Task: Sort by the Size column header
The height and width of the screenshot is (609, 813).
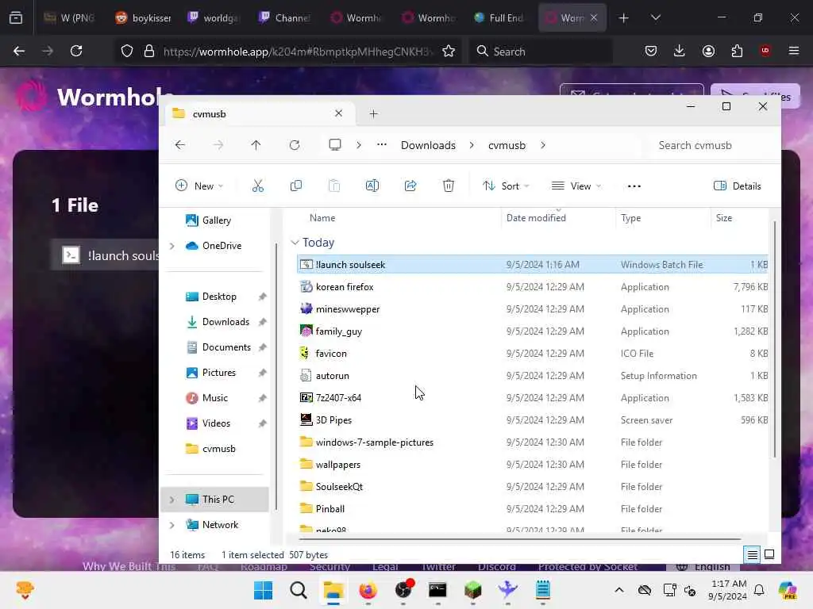Action: [x=739, y=218]
